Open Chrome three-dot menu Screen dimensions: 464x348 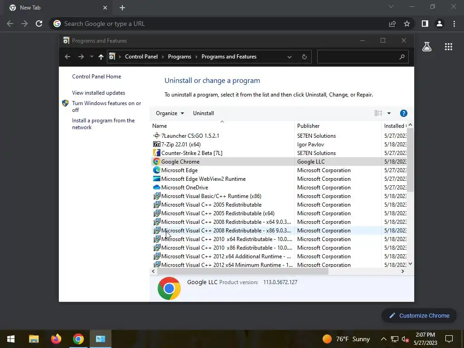coord(454,24)
